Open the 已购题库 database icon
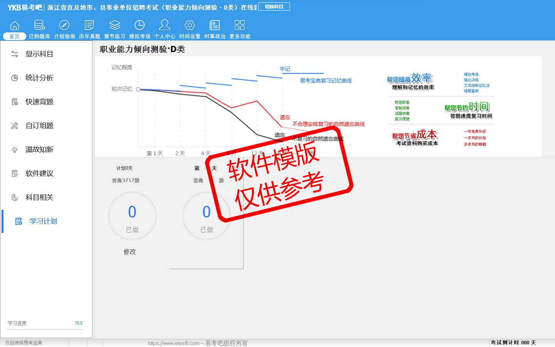The width and height of the screenshot is (555, 347). click(39, 26)
